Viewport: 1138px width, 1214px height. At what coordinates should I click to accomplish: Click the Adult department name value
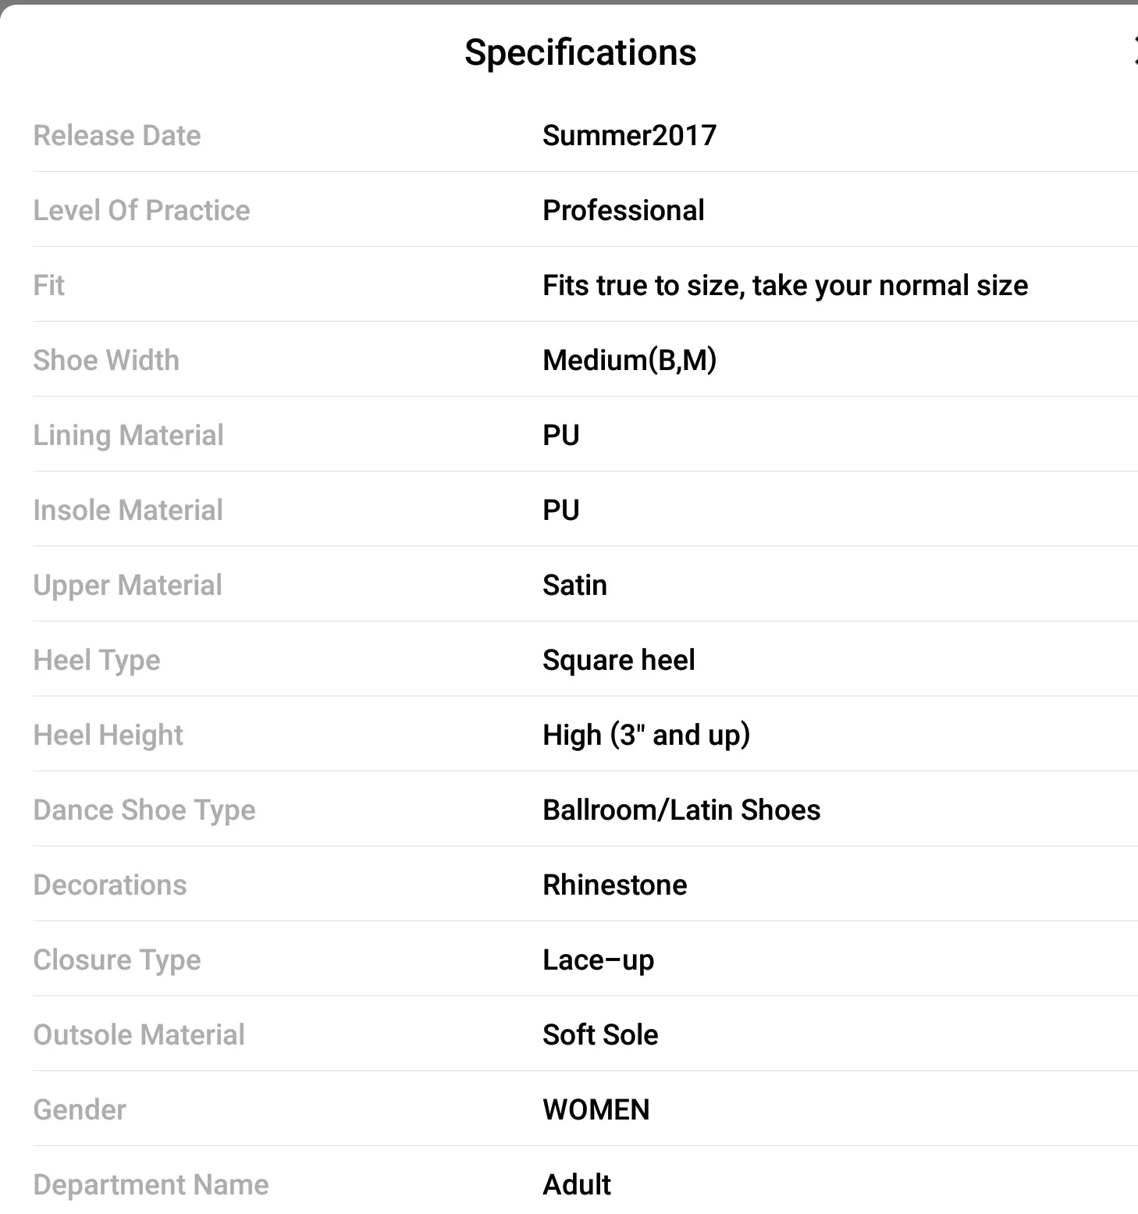(x=577, y=1185)
